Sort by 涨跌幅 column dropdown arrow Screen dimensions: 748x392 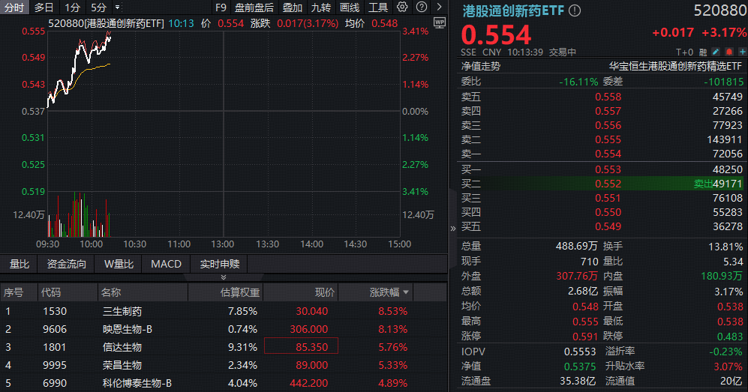click(x=407, y=292)
